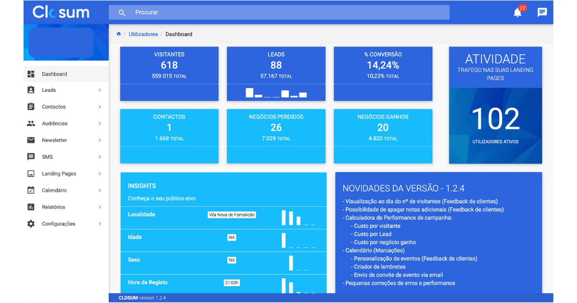Expand the Newsletter submenu chevron
Screen dimensions: 577x303
(x=100, y=140)
